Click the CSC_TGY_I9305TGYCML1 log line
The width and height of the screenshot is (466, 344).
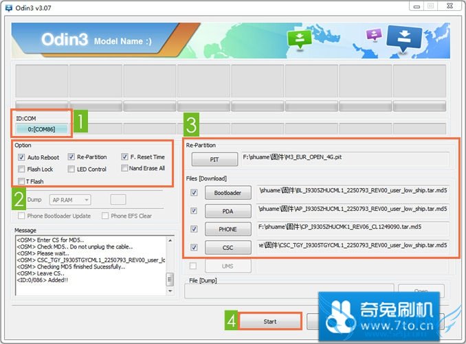point(91,260)
